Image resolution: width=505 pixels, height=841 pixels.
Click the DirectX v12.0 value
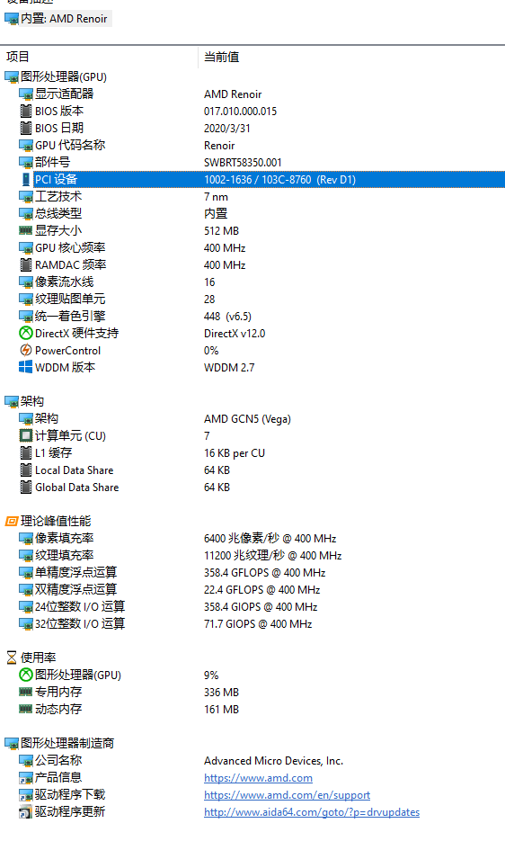tap(235, 334)
